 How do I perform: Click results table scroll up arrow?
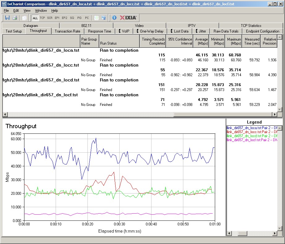[280, 37]
